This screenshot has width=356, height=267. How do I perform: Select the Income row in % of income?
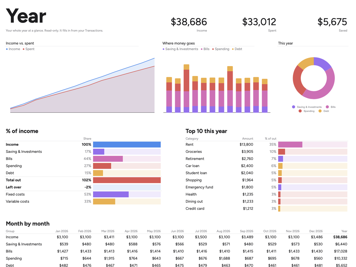coord(83,144)
